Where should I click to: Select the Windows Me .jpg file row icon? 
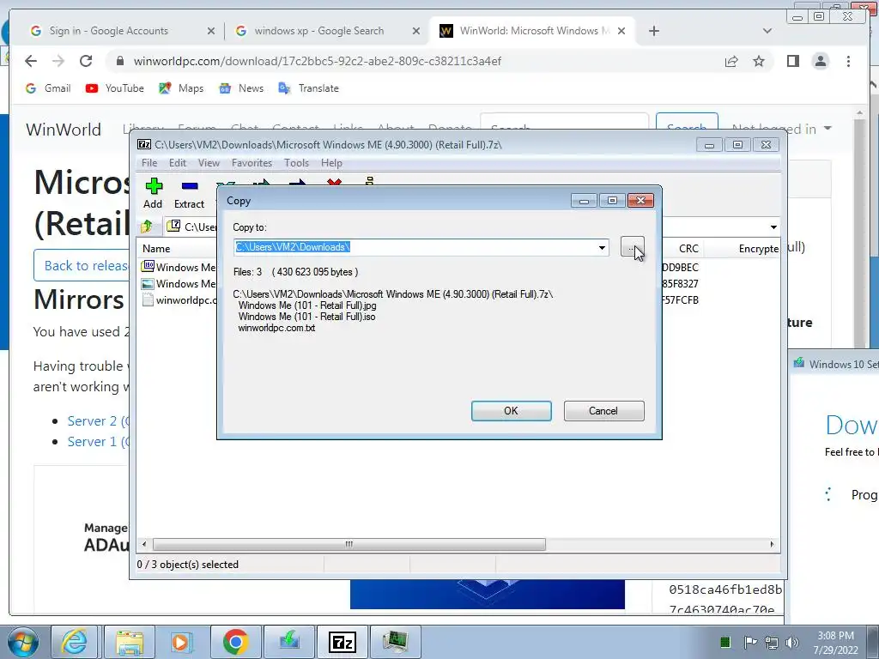148,283
